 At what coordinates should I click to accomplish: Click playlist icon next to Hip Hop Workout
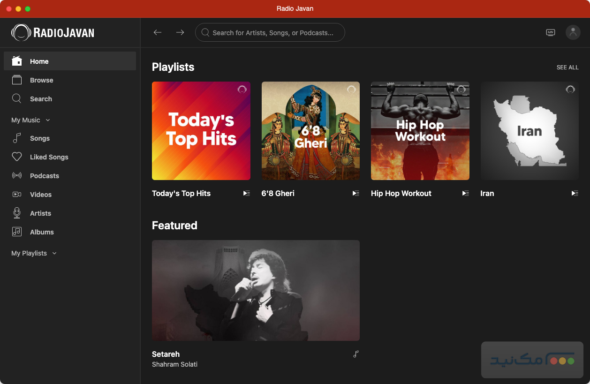(466, 193)
